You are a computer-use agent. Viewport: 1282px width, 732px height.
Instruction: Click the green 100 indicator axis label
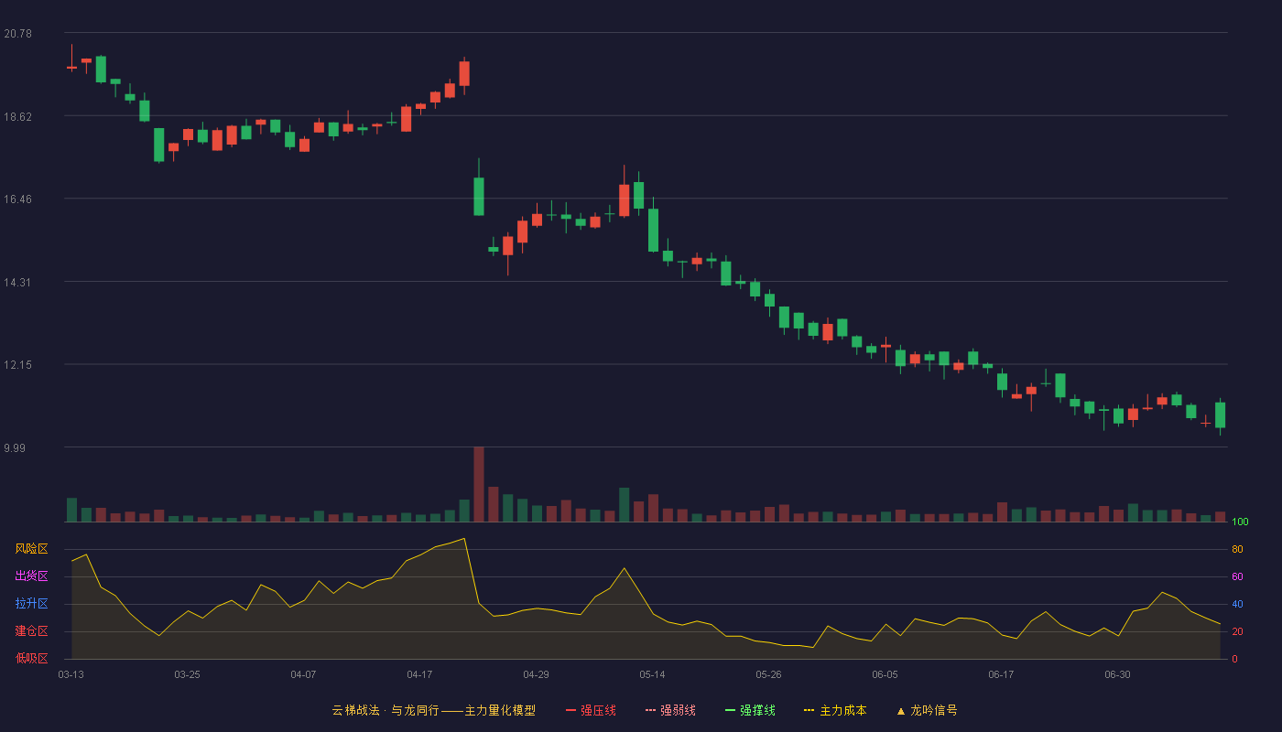point(1240,522)
